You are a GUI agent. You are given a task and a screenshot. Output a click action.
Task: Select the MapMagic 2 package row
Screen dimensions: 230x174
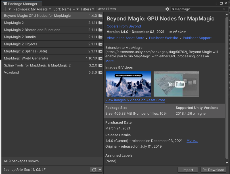pyautogui.click(x=52, y=23)
